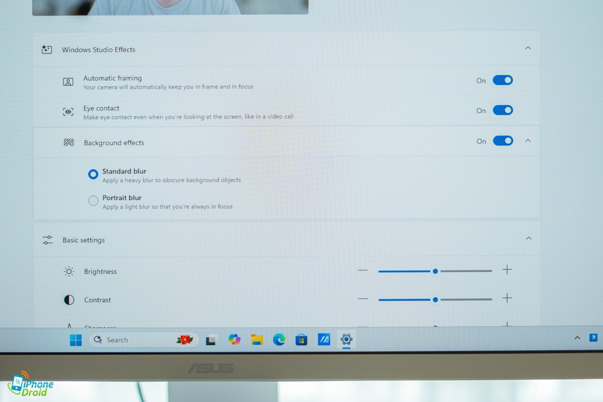The image size is (603, 402).
Task: Open MyASUS app in taskbar
Action: pos(324,340)
